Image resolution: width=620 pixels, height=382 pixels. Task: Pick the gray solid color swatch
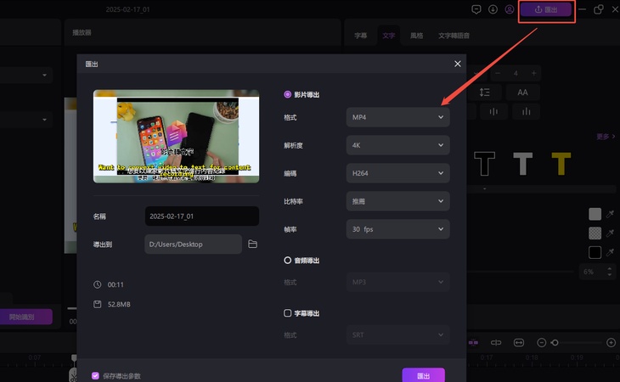click(595, 214)
